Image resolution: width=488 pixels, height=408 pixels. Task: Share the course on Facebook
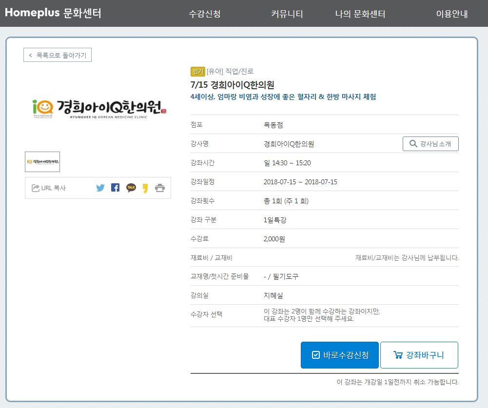click(x=115, y=188)
